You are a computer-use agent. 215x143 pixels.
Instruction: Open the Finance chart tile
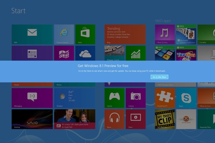[136, 53]
